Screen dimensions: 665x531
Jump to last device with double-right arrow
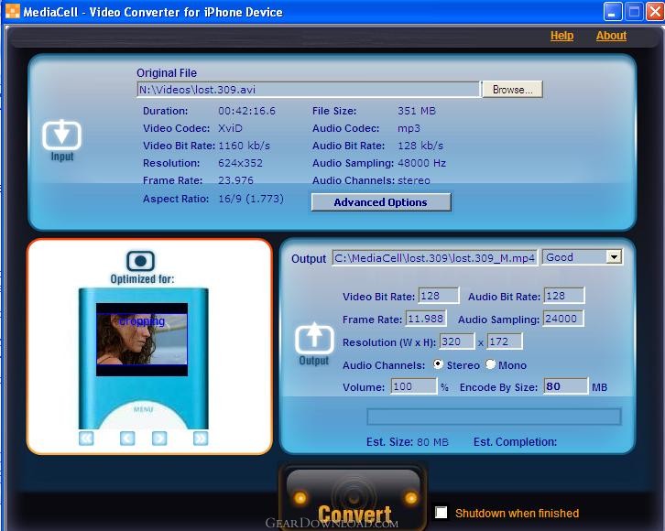[201, 438]
